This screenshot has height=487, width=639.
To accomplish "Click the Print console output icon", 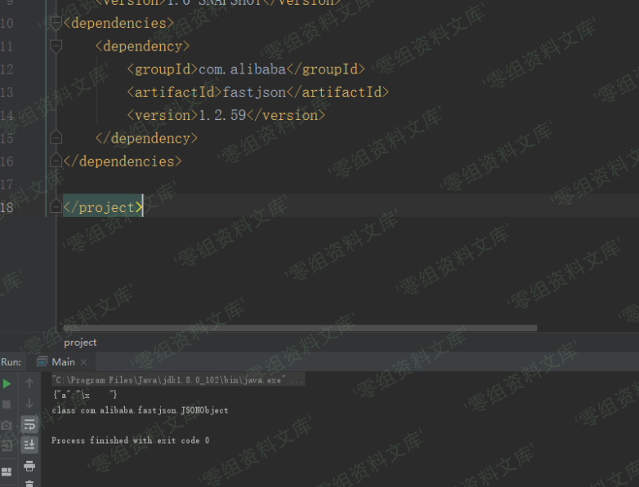I will 29,466.
